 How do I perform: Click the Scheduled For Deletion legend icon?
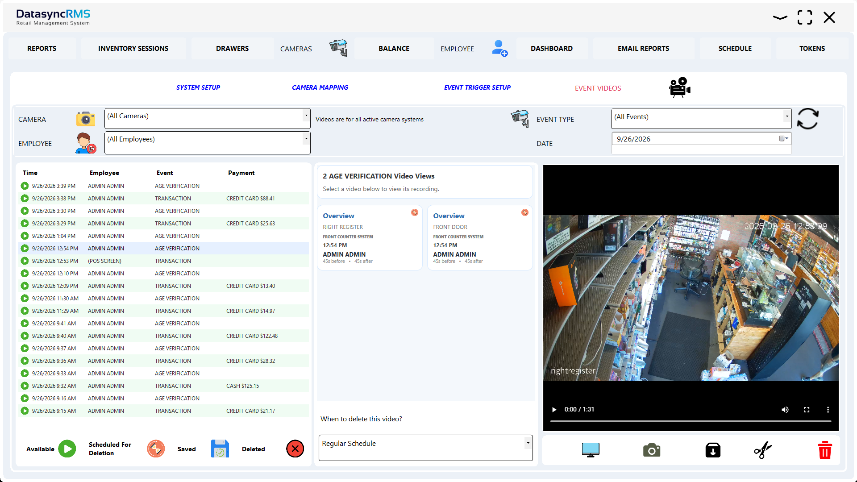156,449
